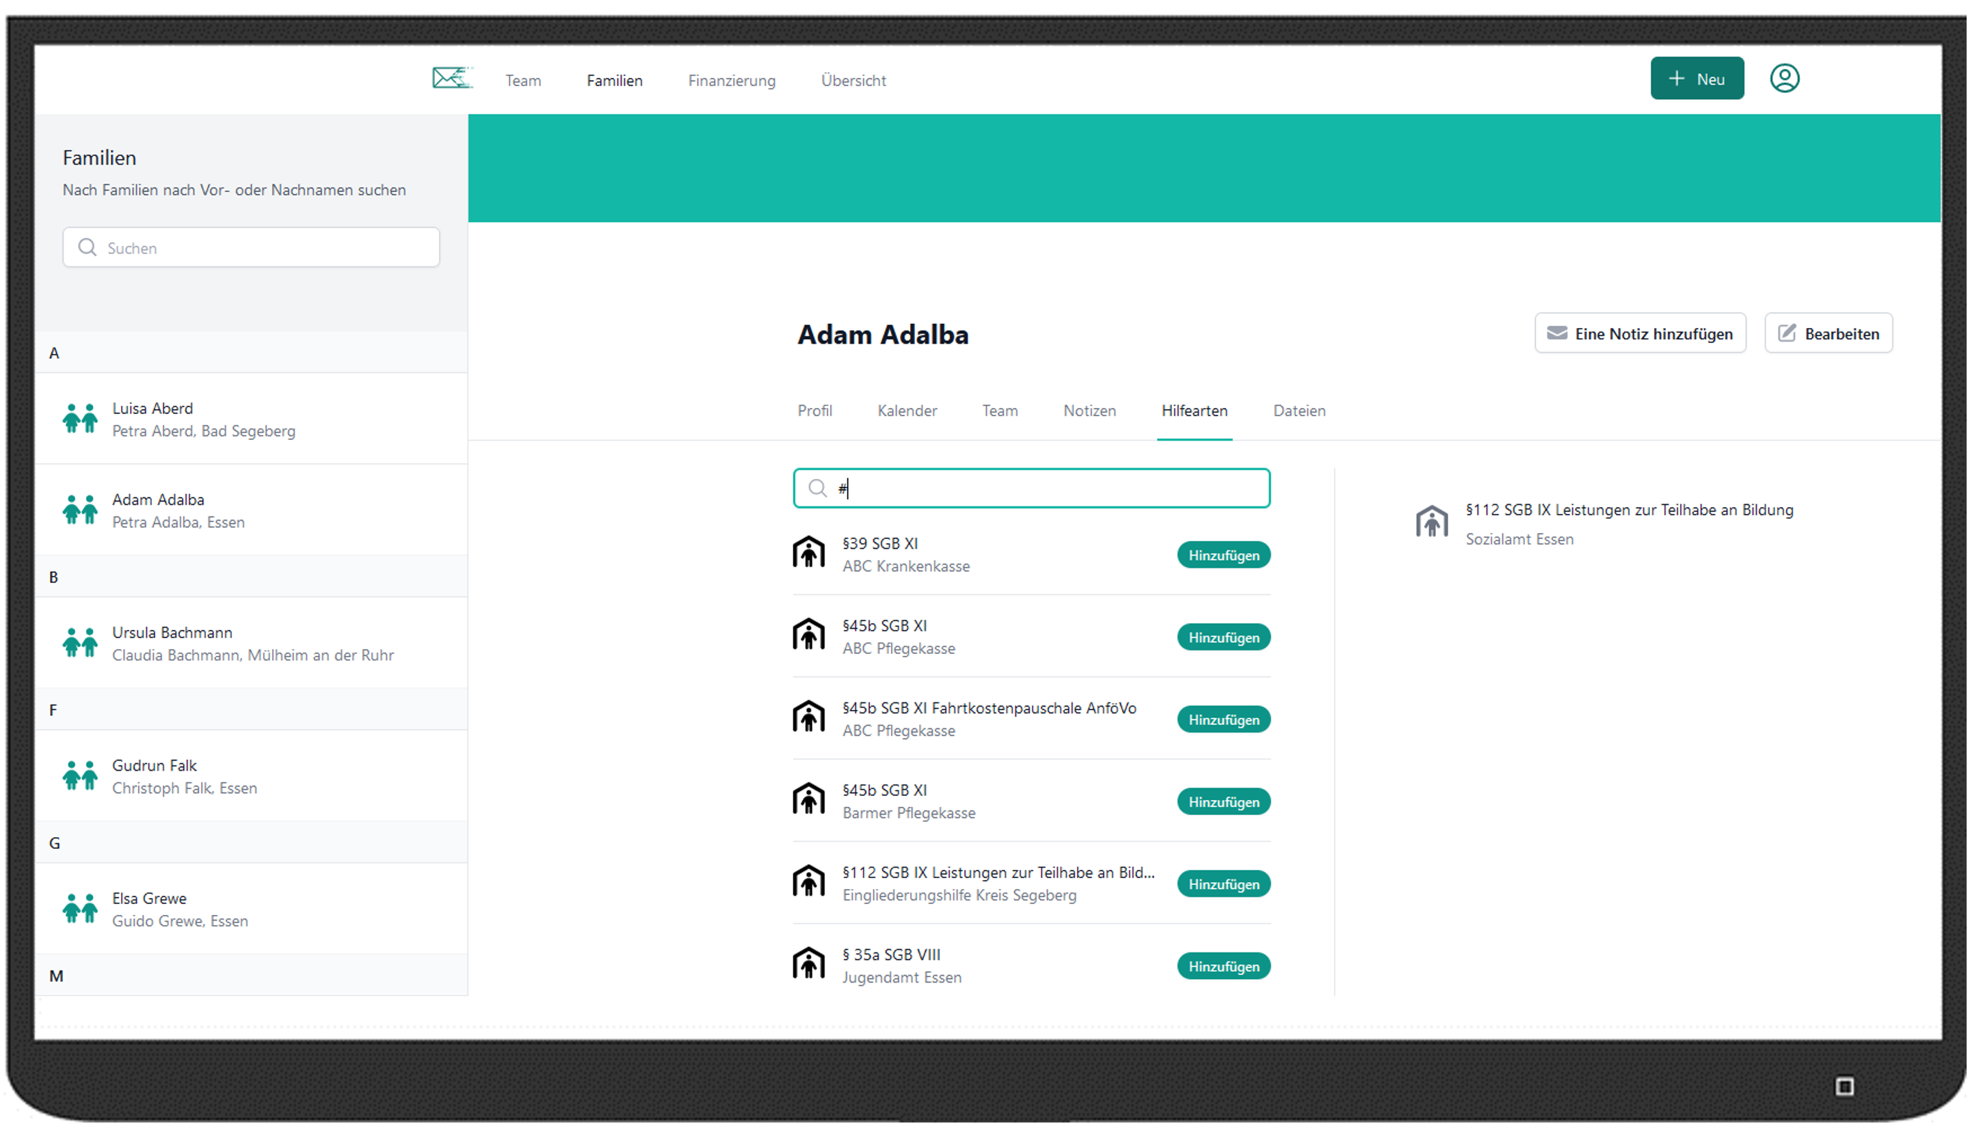Screen dimensions: 1968x1124
Task: Switch to the Kalender tab
Action: [x=907, y=411]
